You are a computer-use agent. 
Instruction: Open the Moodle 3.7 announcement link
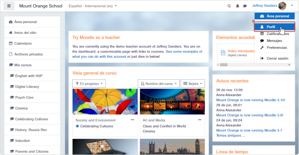(249, 130)
